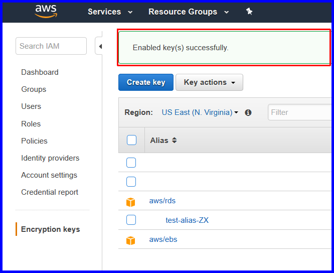This screenshot has width=334, height=273.
Task: Click the AWS logo icon
Action: (x=46, y=12)
